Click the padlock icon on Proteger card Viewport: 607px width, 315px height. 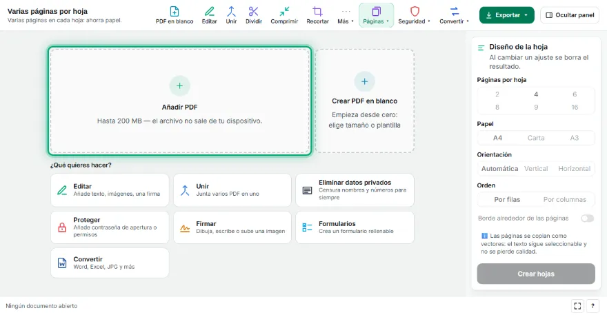pos(62,227)
